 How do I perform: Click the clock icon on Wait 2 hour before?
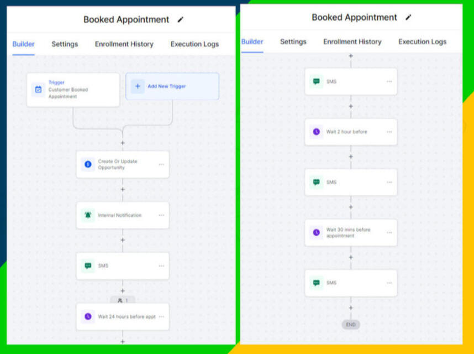pos(316,132)
